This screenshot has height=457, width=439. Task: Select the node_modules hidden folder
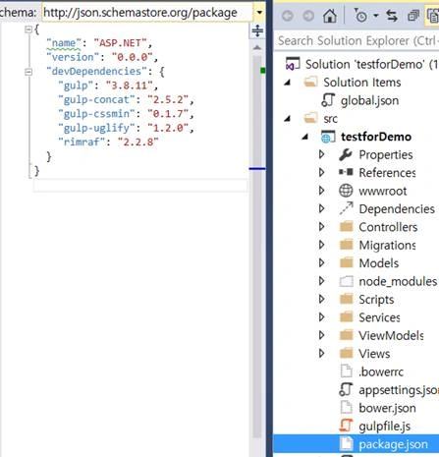click(398, 281)
